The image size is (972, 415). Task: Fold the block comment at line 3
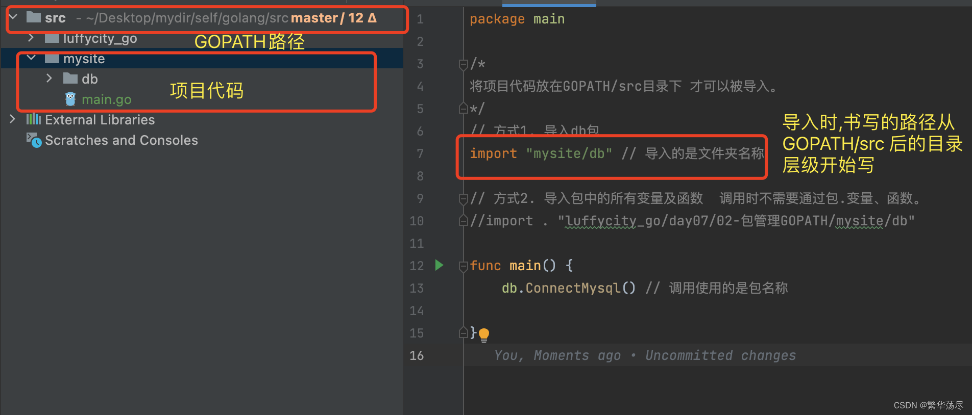(464, 64)
